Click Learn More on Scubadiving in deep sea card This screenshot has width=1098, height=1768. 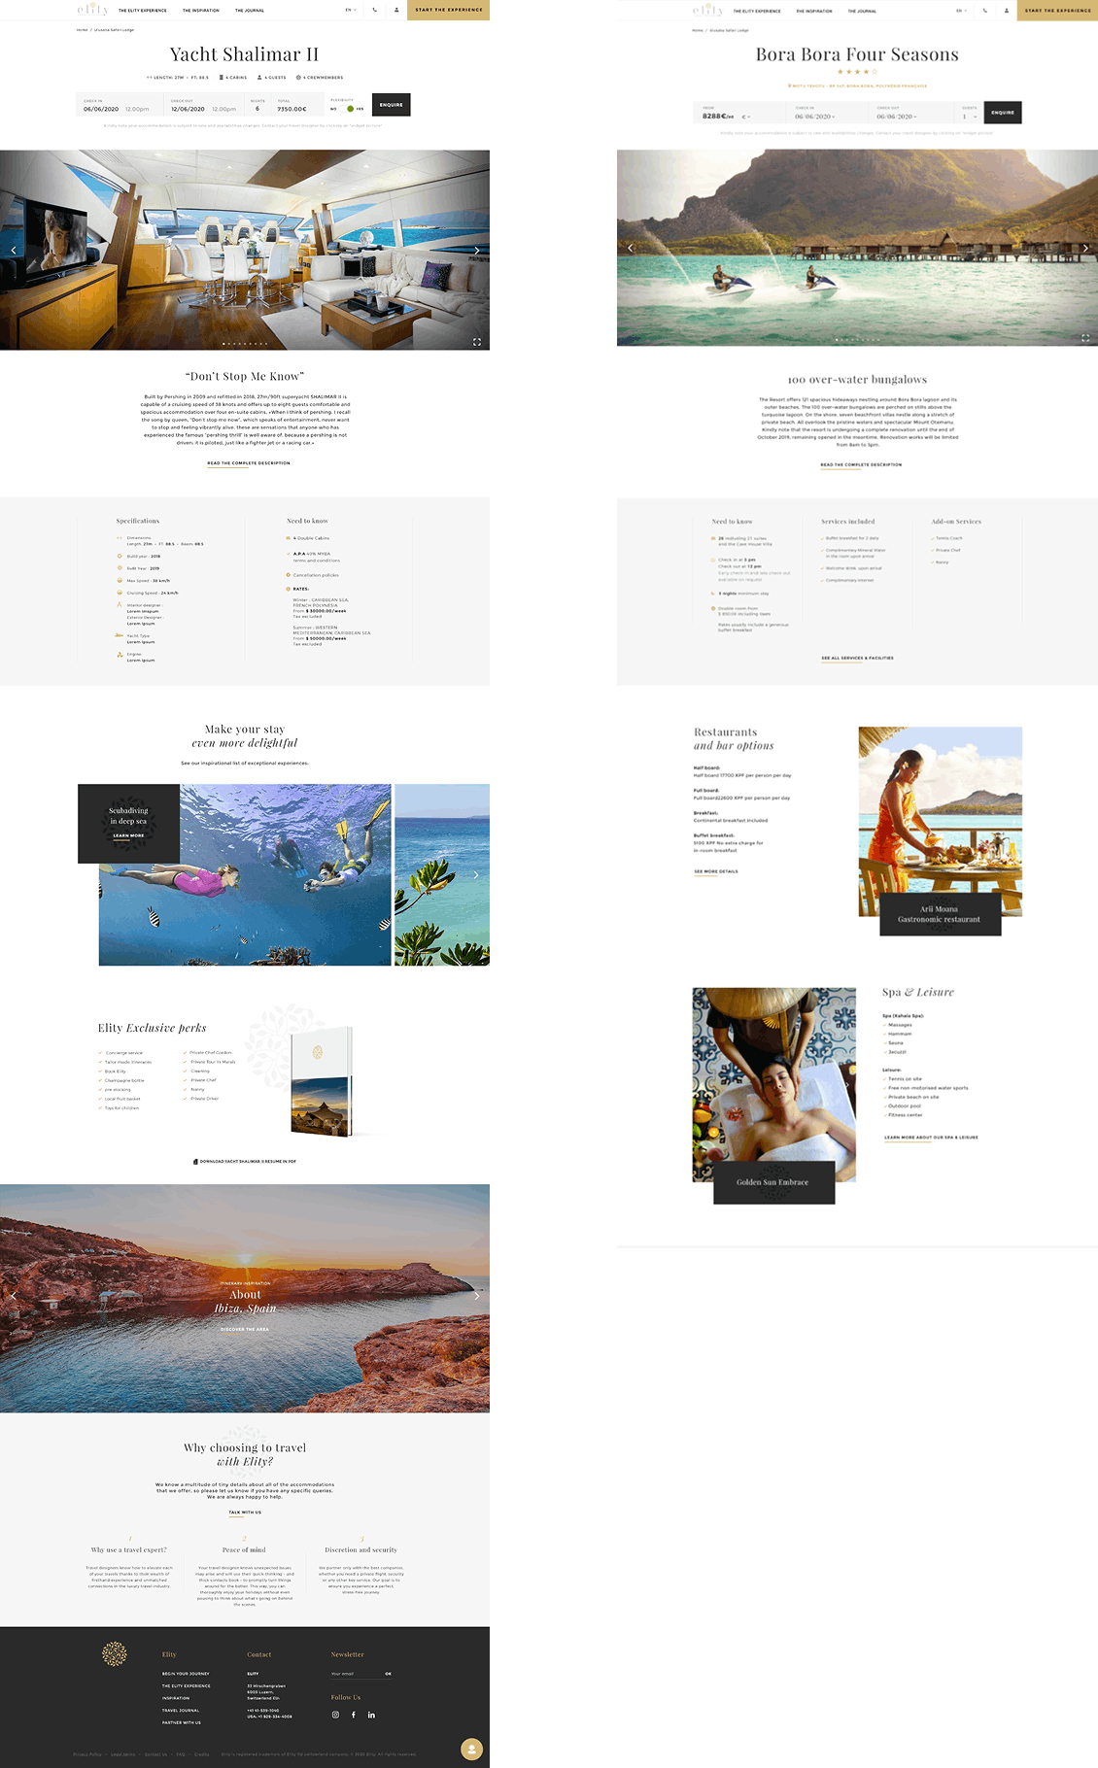[x=128, y=835]
